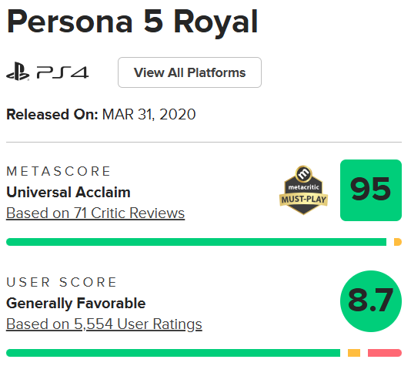Click the USER SCORE heading

[62, 282]
